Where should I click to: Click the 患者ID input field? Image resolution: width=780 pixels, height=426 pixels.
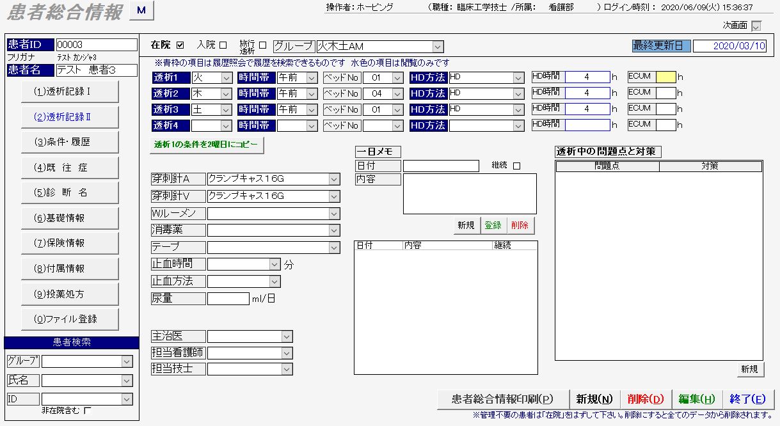point(97,45)
